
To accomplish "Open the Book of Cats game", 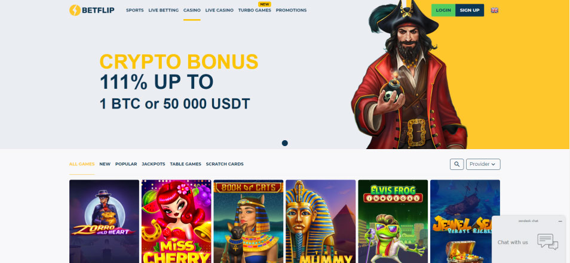I will [249, 221].
